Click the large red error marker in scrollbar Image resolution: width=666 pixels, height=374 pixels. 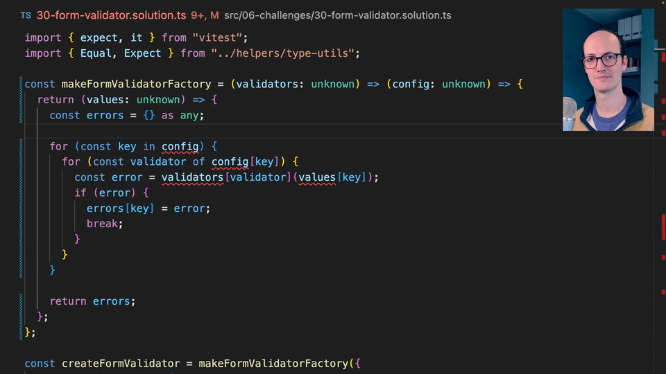663,226
